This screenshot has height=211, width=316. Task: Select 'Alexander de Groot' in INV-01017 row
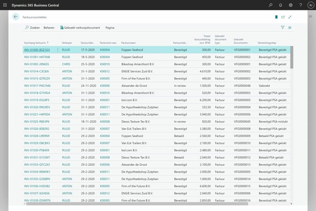(x=134, y=86)
